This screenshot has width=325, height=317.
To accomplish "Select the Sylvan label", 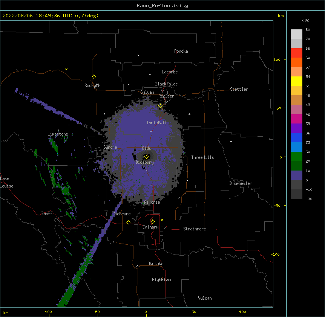I will coord(147,92).
